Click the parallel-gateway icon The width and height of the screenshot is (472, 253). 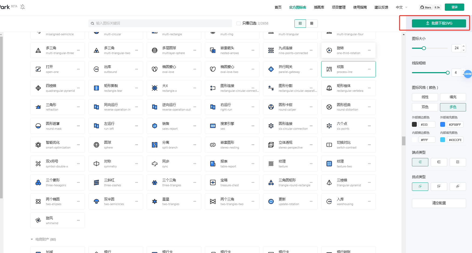tap(290, 69)
